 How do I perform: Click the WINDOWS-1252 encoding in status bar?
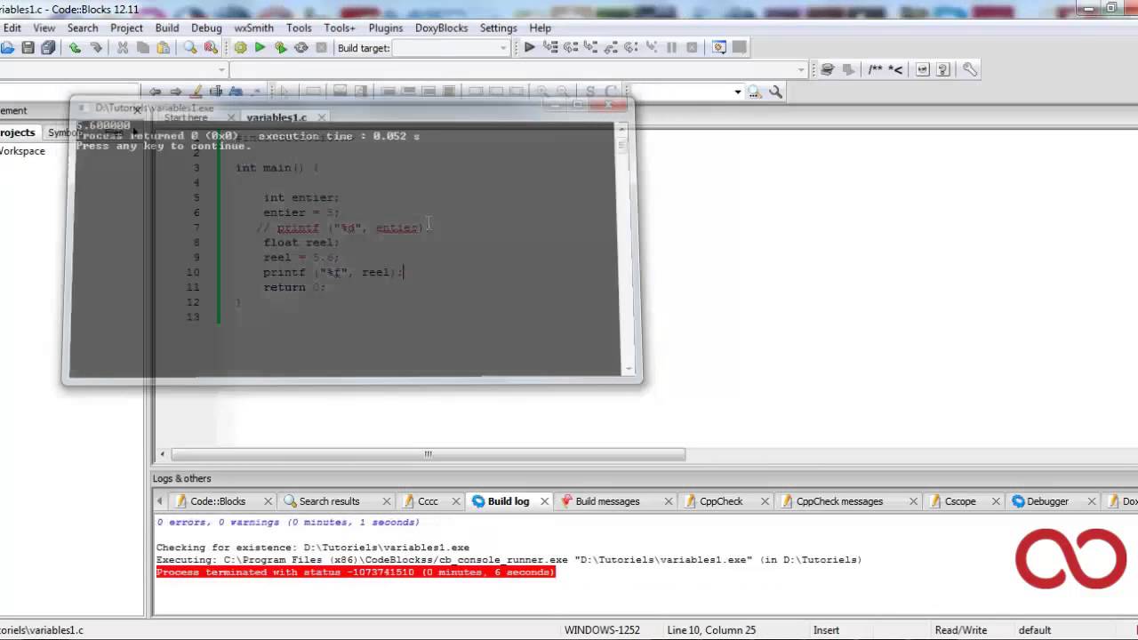coord(602,630)
